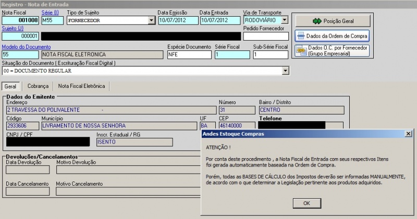Close the Andes Estoque Compras dialog

pyautogui.click(x=408, y=134)
